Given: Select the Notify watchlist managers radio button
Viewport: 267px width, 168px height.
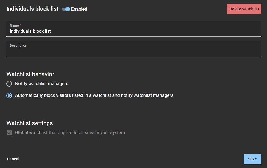Looking at the screenshot, I should pyautogui.click(x=9, y=84).
